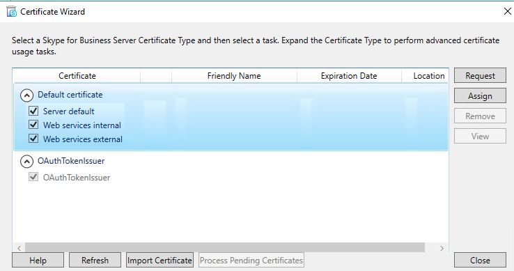Sort by Certificate column header
Image resolution: width=514 pixels, height=271 pixels.
pos(77,76)
